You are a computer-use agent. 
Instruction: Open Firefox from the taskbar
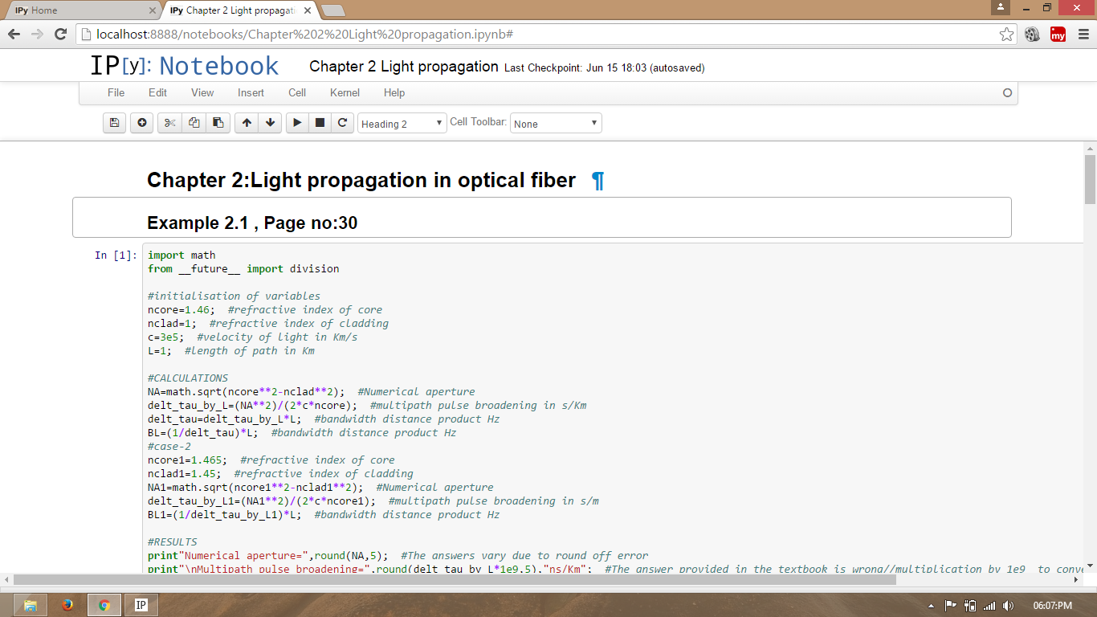tap(67, 605)
